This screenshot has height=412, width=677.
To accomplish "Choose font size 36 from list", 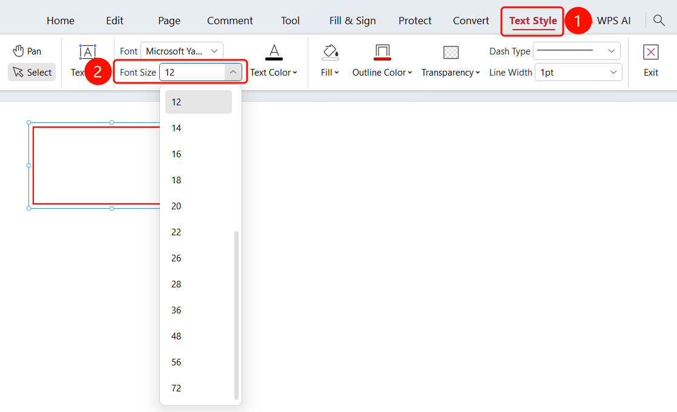I will [199, 310].
